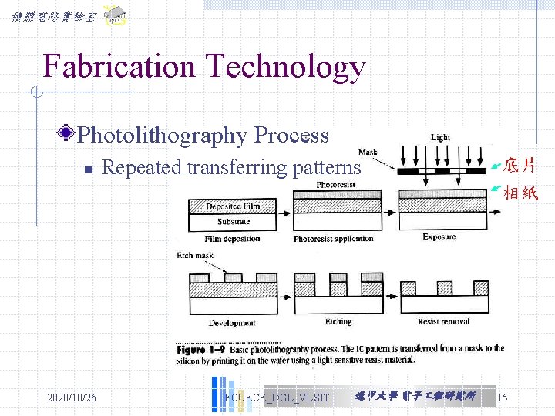Screen dimensions: 555x416
Task: Click the chip logo icon at top left
Action: (x=115, y=15)
